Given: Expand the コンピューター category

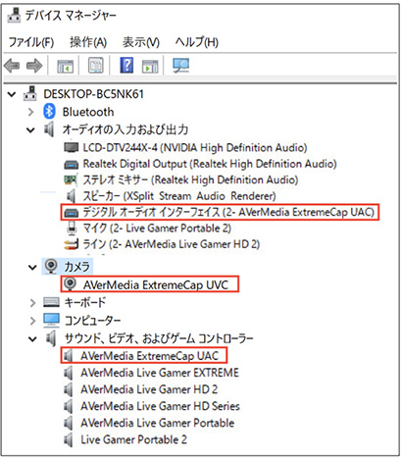Looking at the screenshot, I should (32, 321).
